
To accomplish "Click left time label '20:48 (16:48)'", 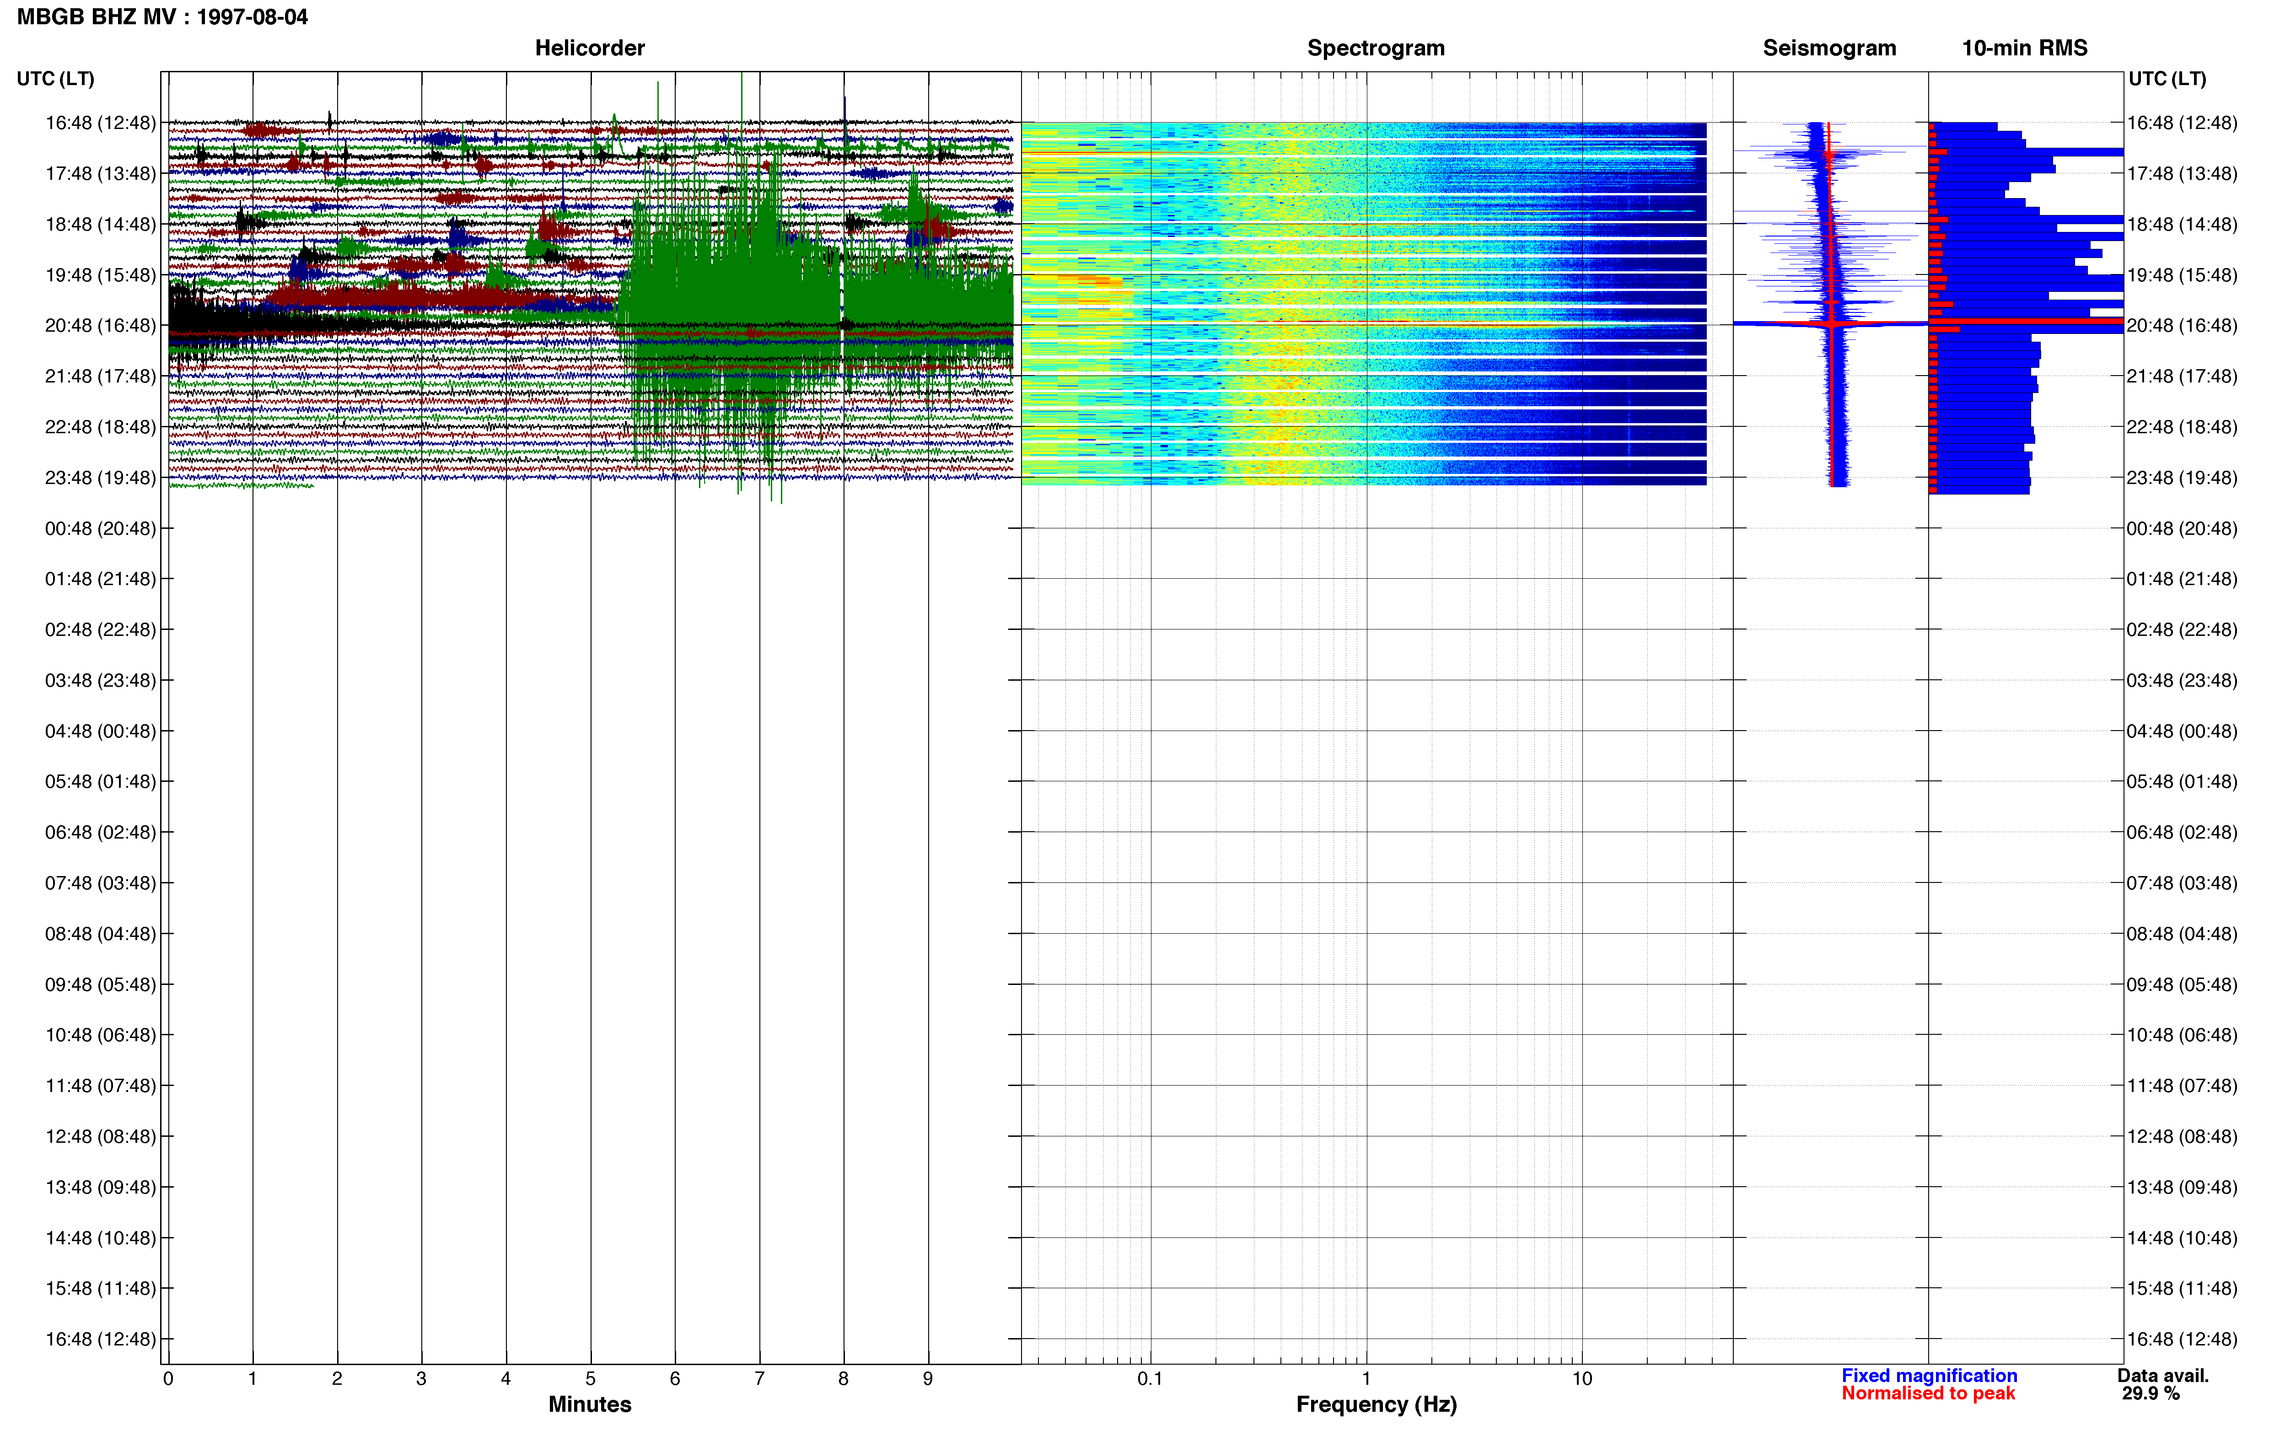I will coord(101,326).
